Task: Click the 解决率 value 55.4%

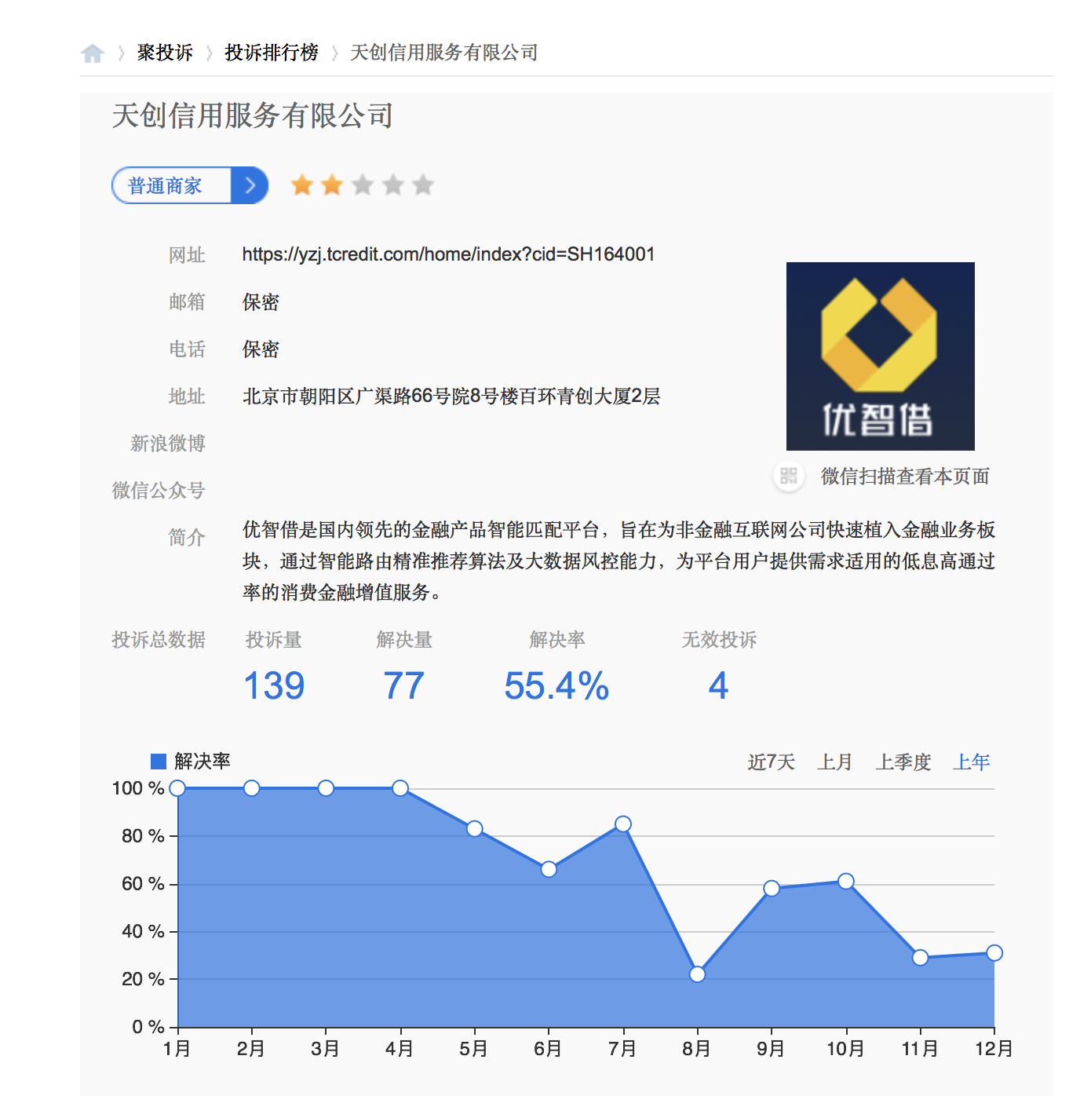Action: (556, 685)
